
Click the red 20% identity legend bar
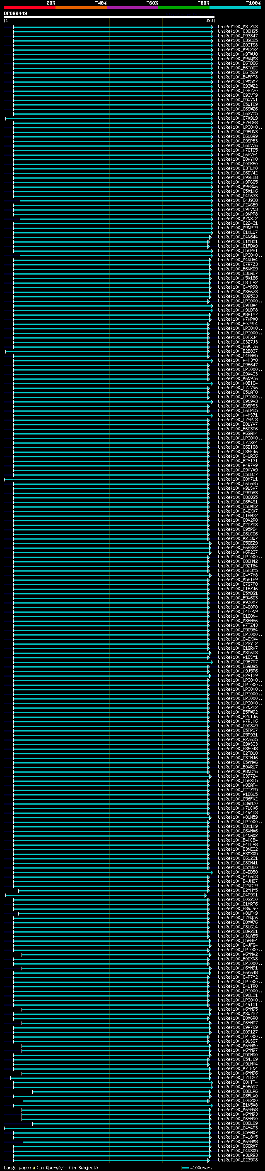[30, 7]
